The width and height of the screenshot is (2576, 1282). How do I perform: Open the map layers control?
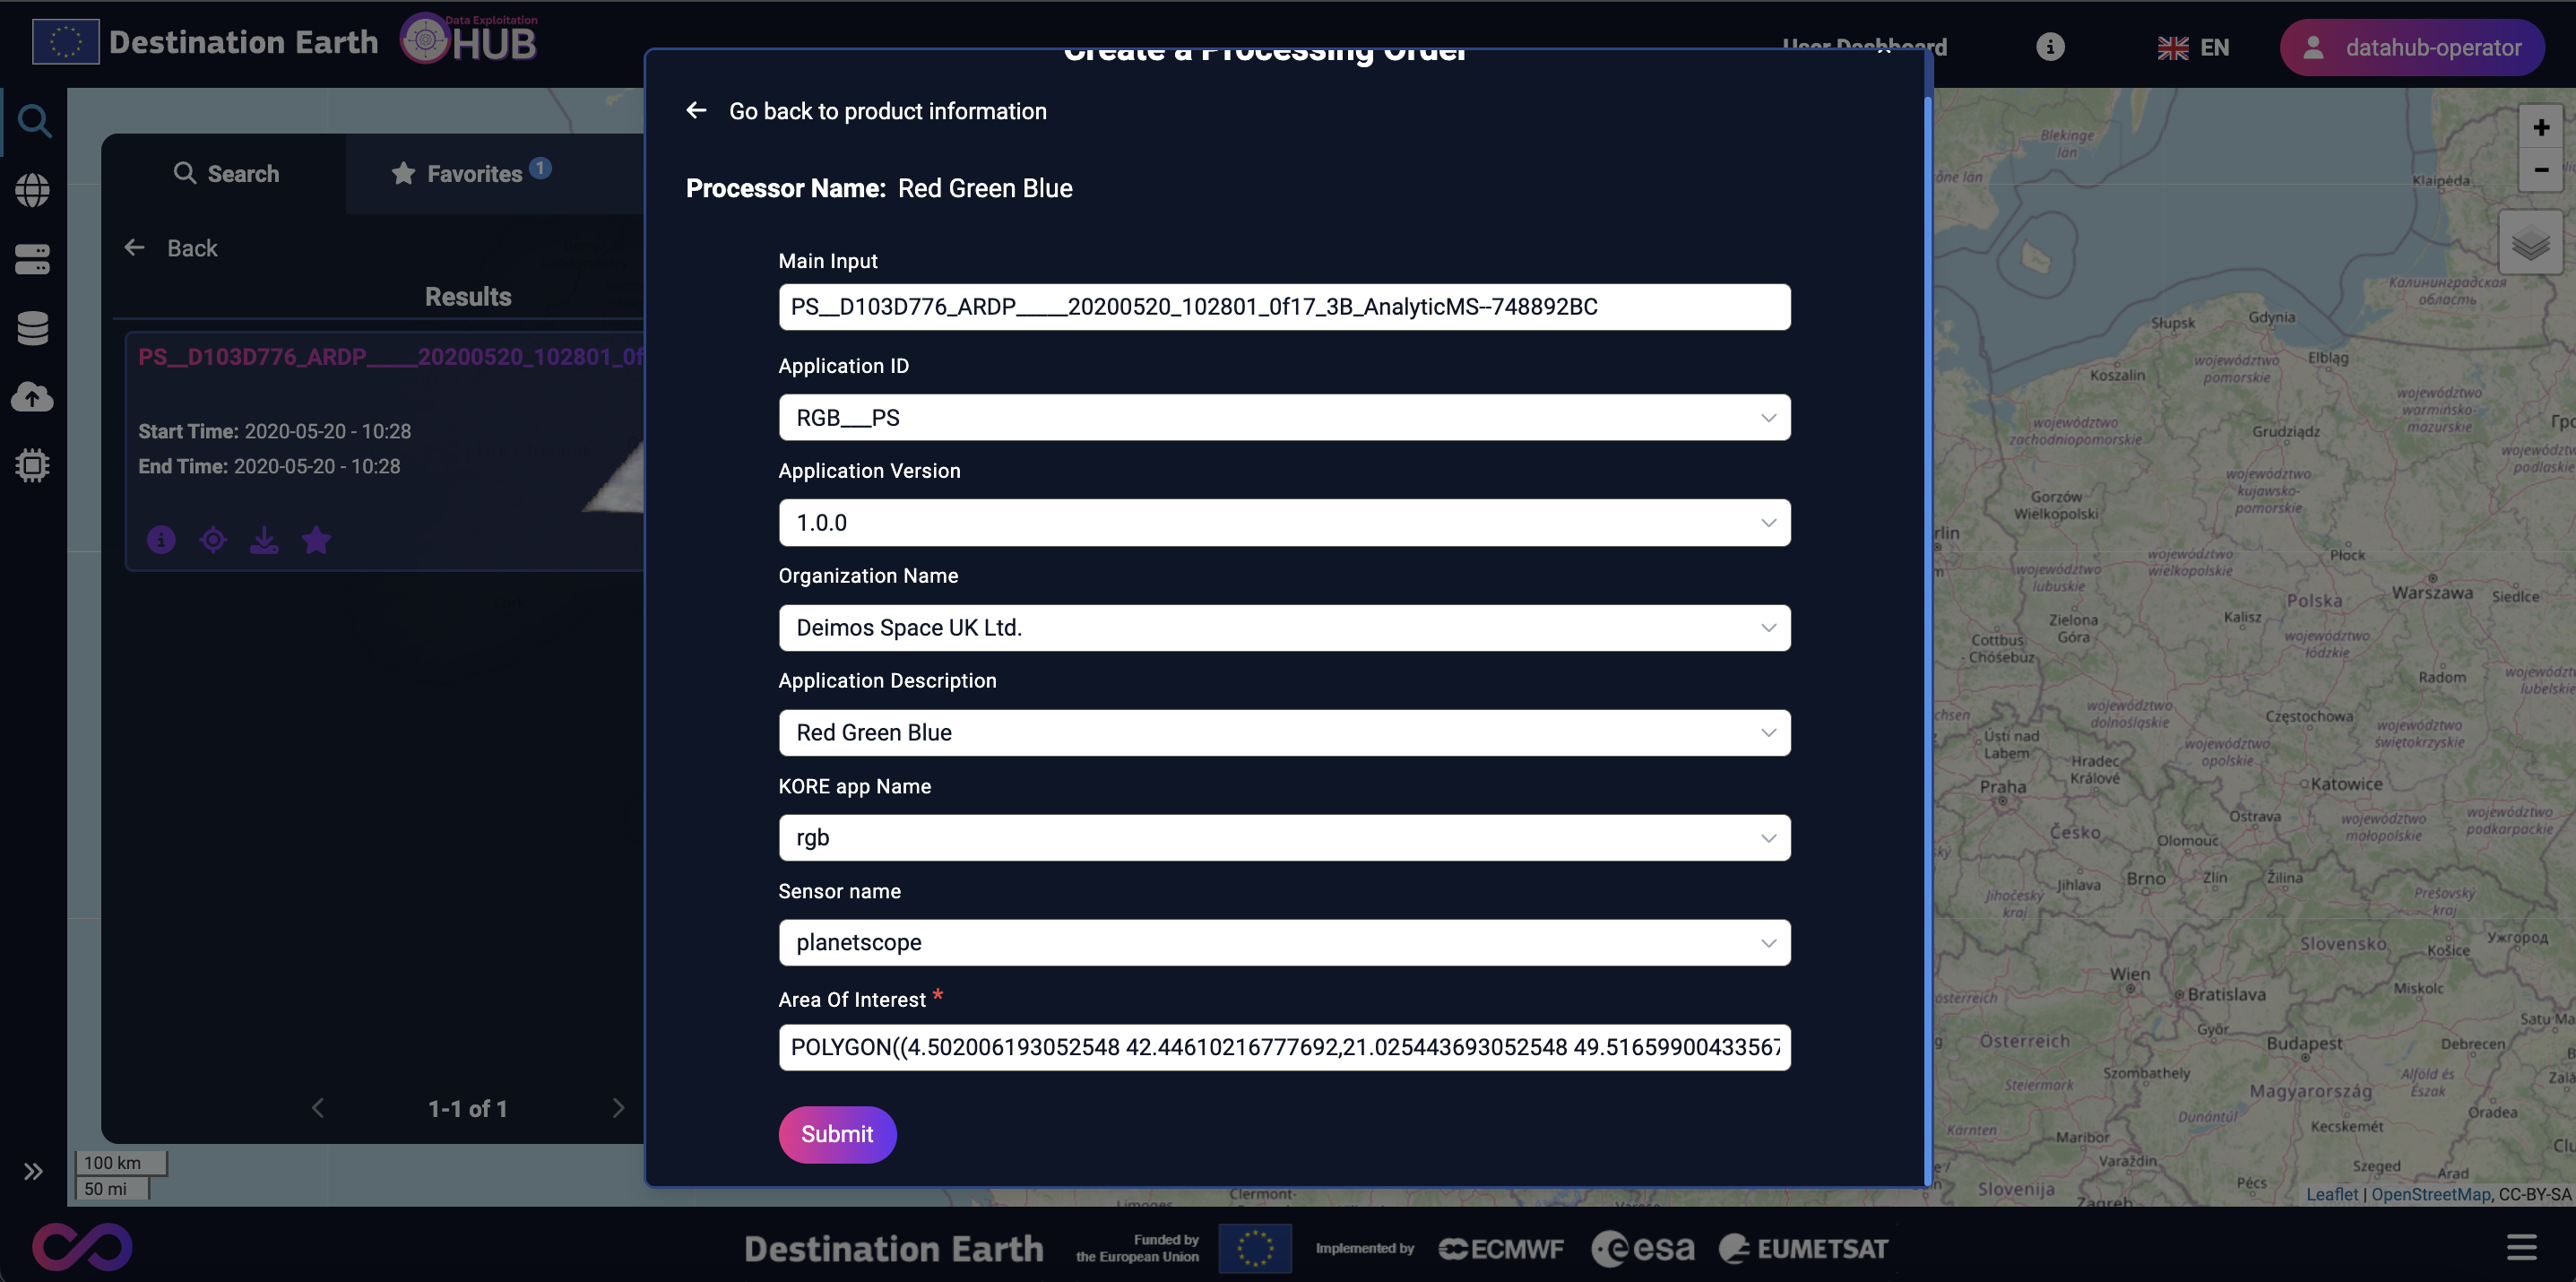point(2530,242)
